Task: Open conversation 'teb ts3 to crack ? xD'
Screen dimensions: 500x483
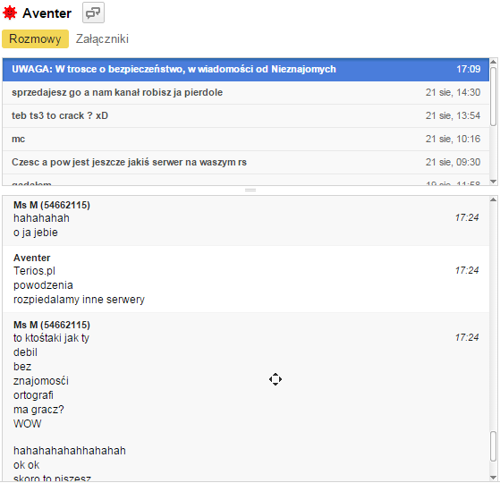Action: [246, 115]
